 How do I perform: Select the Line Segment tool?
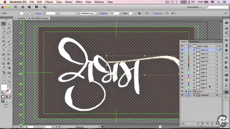click(x=9, y=37)
